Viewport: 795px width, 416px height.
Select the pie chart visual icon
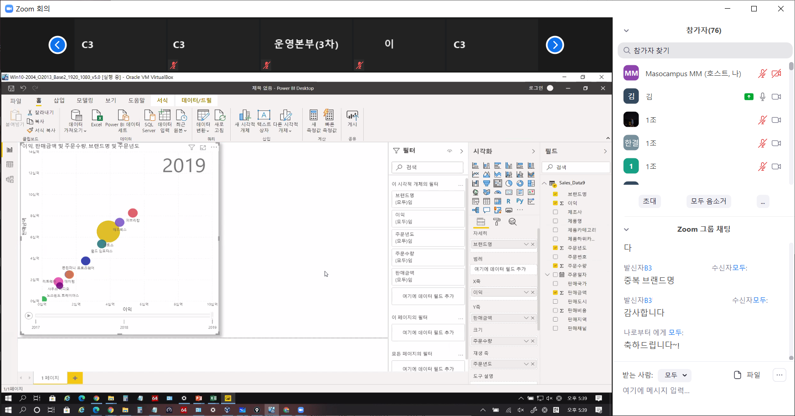[x=509, y=183]
